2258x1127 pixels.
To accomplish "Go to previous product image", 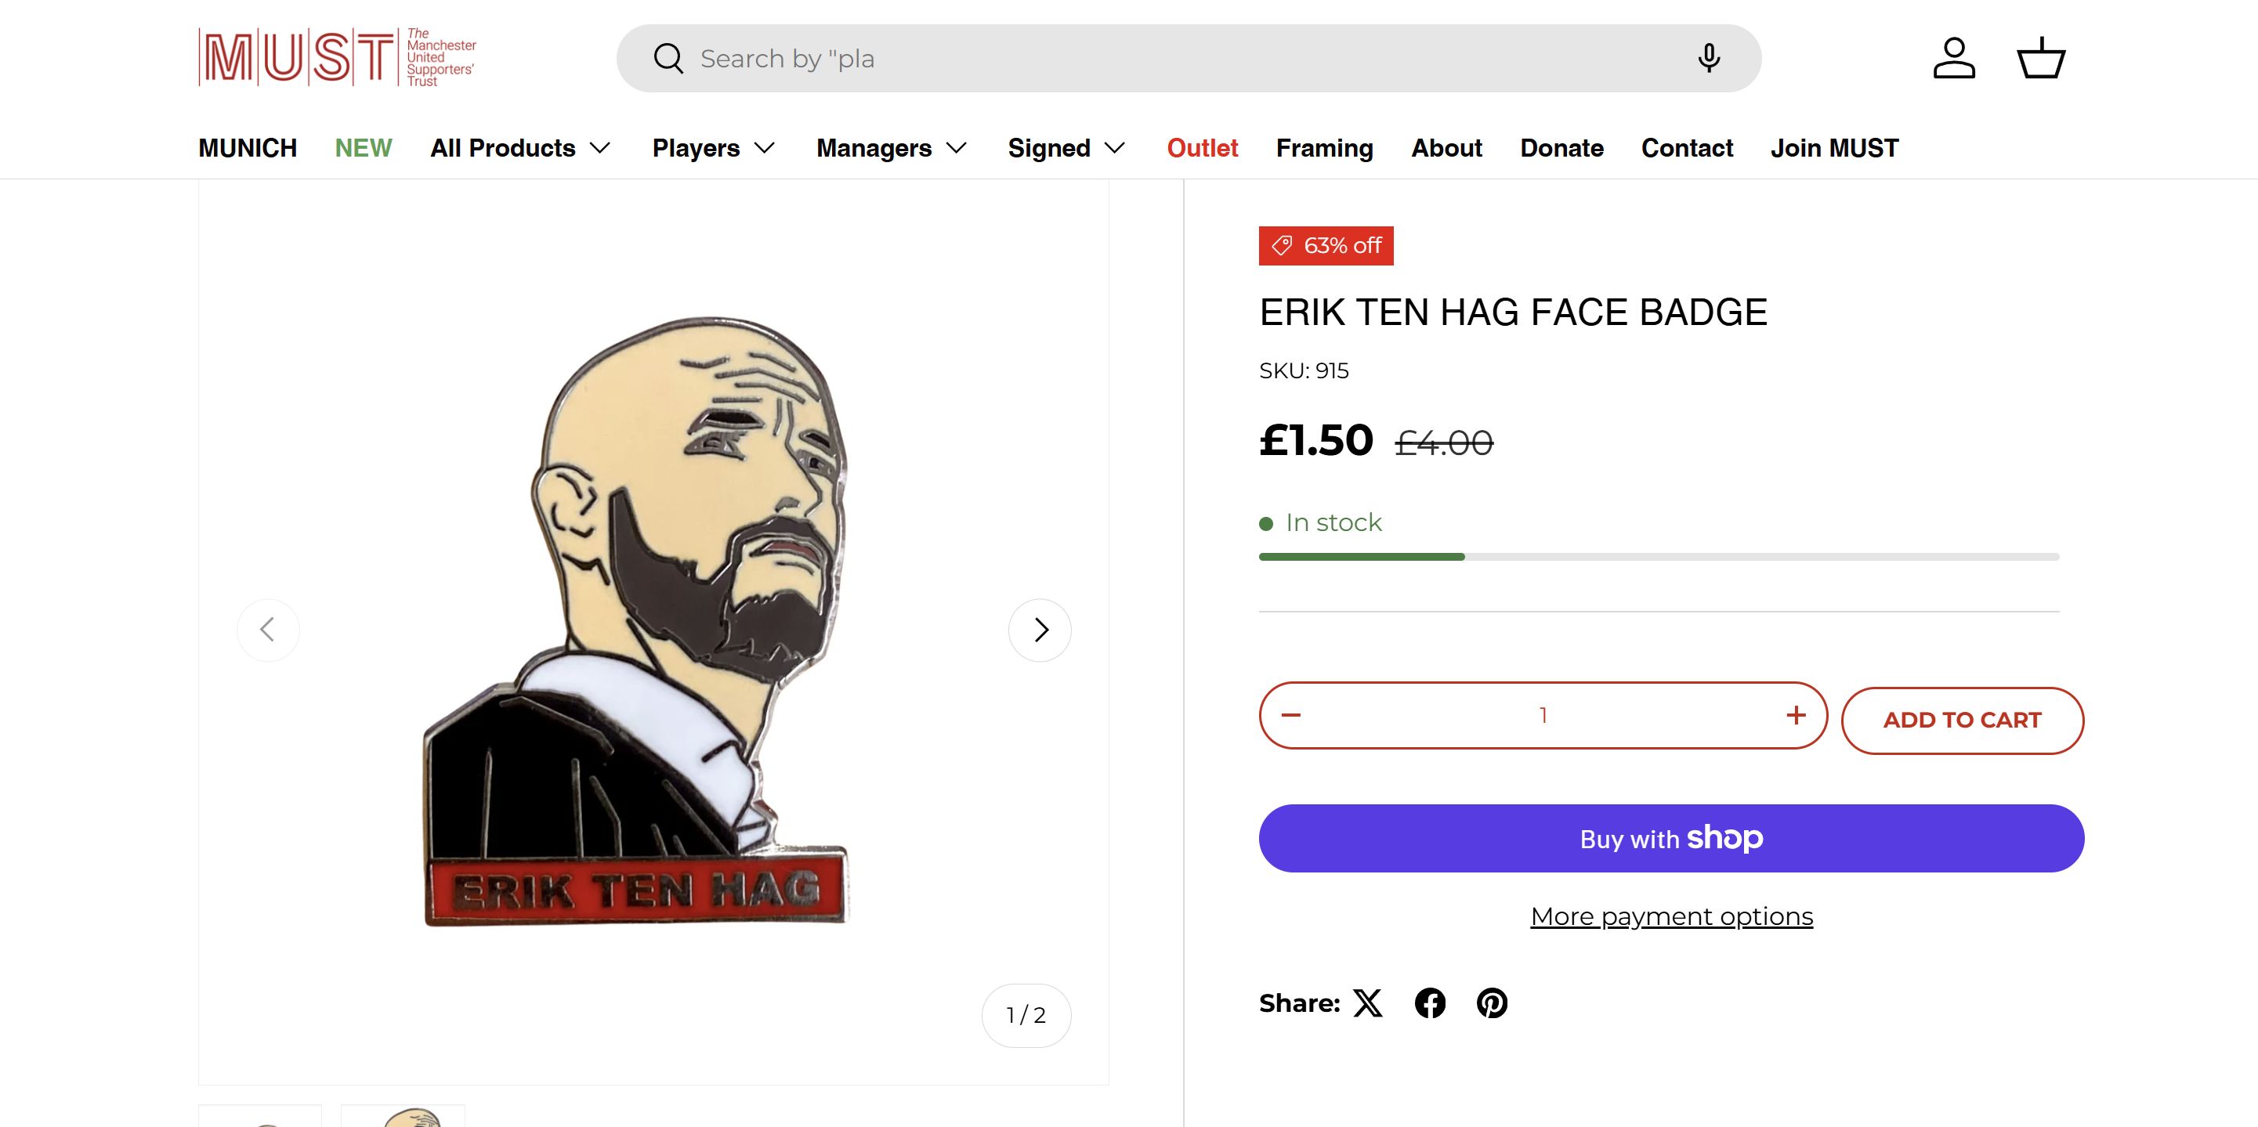I will click(268, 630).
